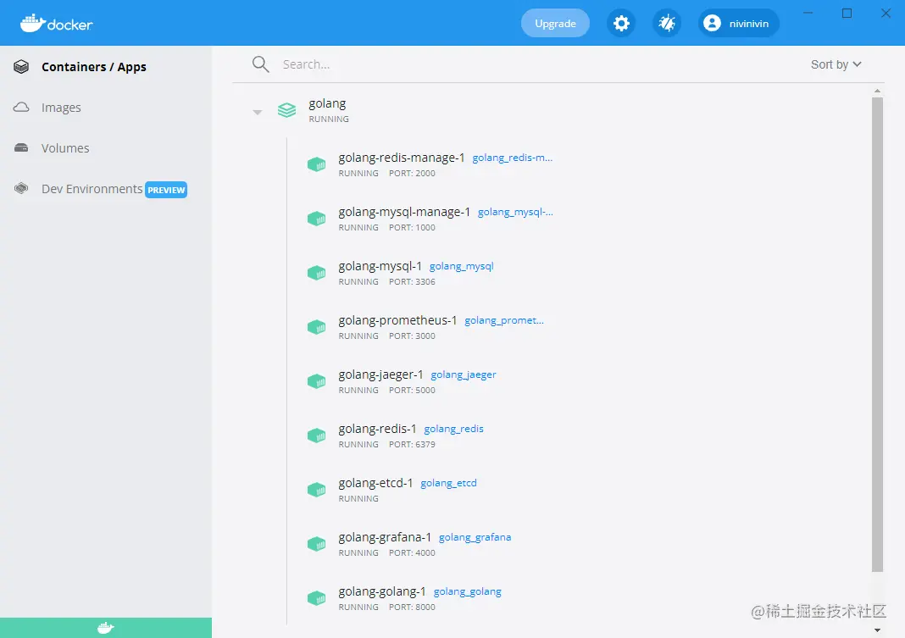The height and width of the screenshot is (638, 905).
Task: Click golang-jaeger-1 container icon
Action: [x=316, y=381]
